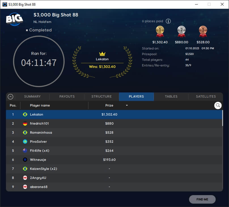Click the Canada flag next to 2Angry4U
The height and width of the screenshot is (207, 229).
25,178
